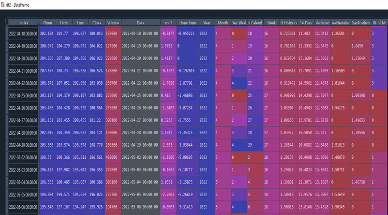Click 14 Dias cell 20.0882
Image resolution: width=388 pixels, height=215 pixels.
306,145
